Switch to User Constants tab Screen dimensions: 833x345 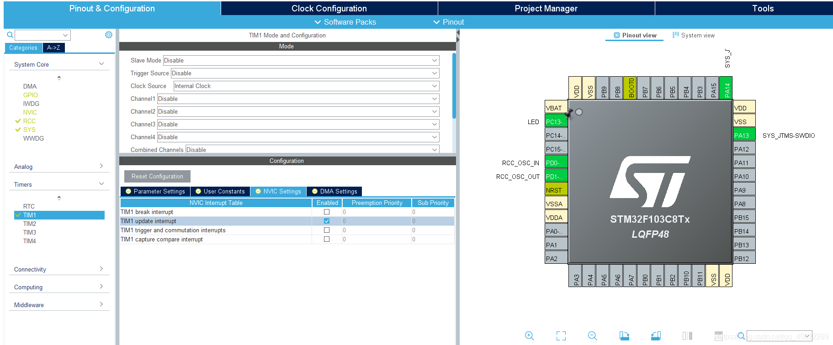pos(220,191)
